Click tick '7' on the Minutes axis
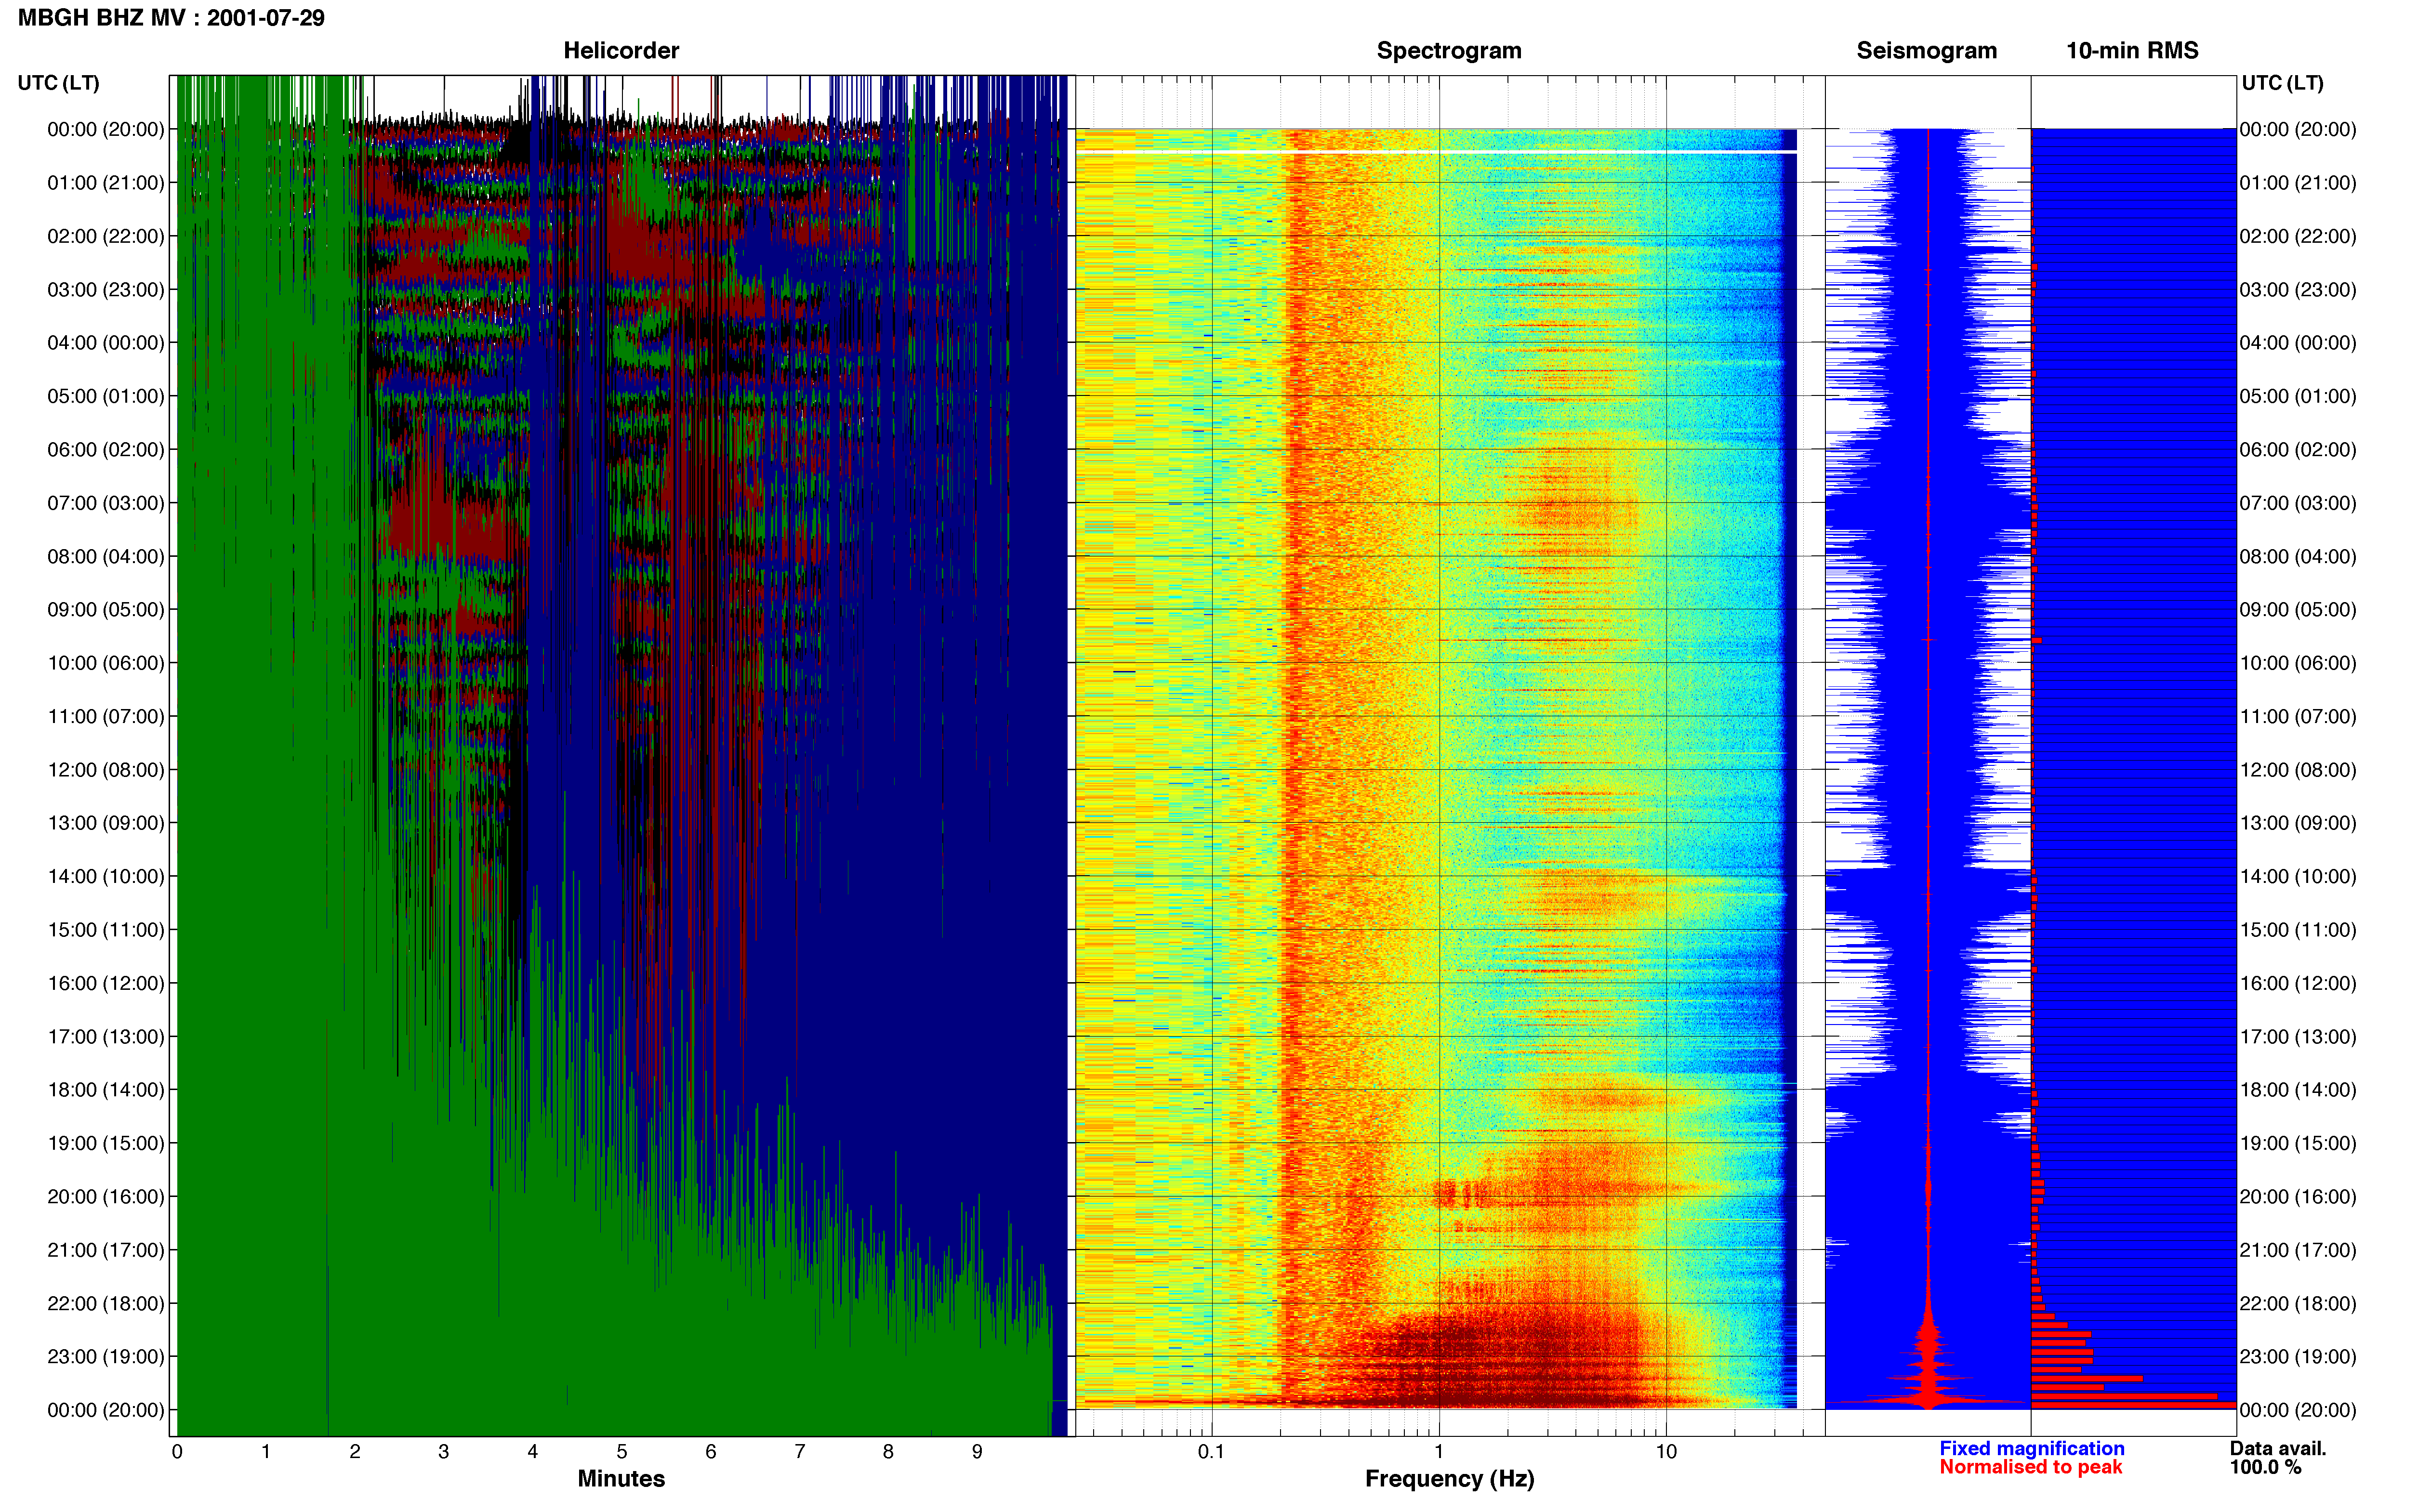Screen dimensions: 2418x1512 800,1452
